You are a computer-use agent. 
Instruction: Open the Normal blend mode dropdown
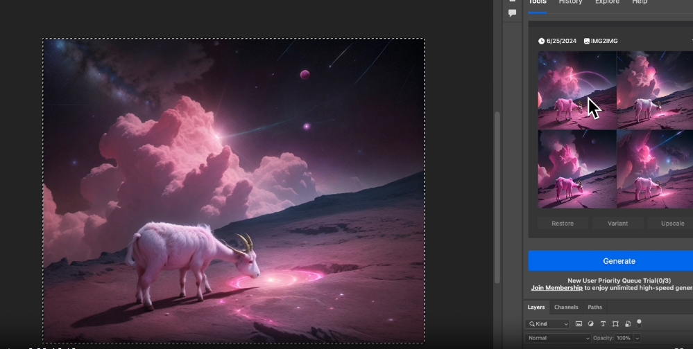tap(558, 338)
